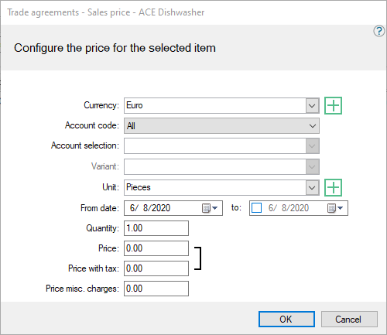Expand the Variant dropdown arrow

click(x=312, y=167)
